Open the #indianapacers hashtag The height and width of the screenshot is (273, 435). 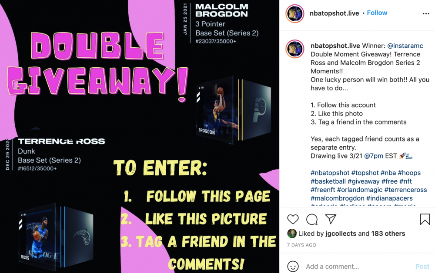pyautogui.click(x=389, y=198)
